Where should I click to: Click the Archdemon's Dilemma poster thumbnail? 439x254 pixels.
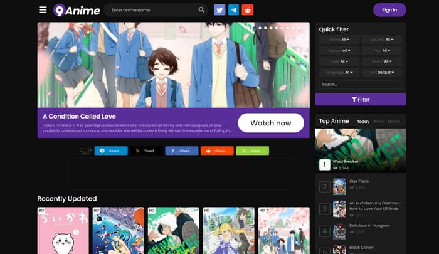pyautogui.click(x=339, y=209)
